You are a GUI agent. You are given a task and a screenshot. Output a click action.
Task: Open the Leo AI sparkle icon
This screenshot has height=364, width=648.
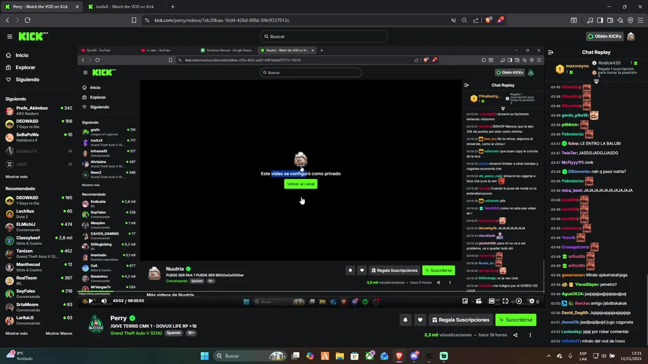coord(620,20)
